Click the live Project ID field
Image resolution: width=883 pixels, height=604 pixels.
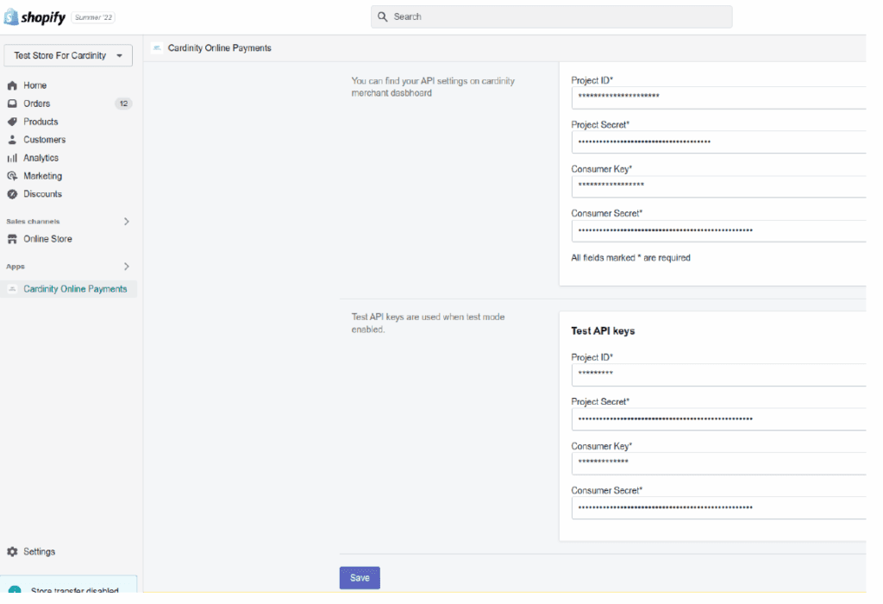(717, 98)
